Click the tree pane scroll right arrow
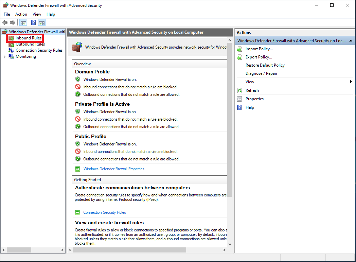 [62, 250]
